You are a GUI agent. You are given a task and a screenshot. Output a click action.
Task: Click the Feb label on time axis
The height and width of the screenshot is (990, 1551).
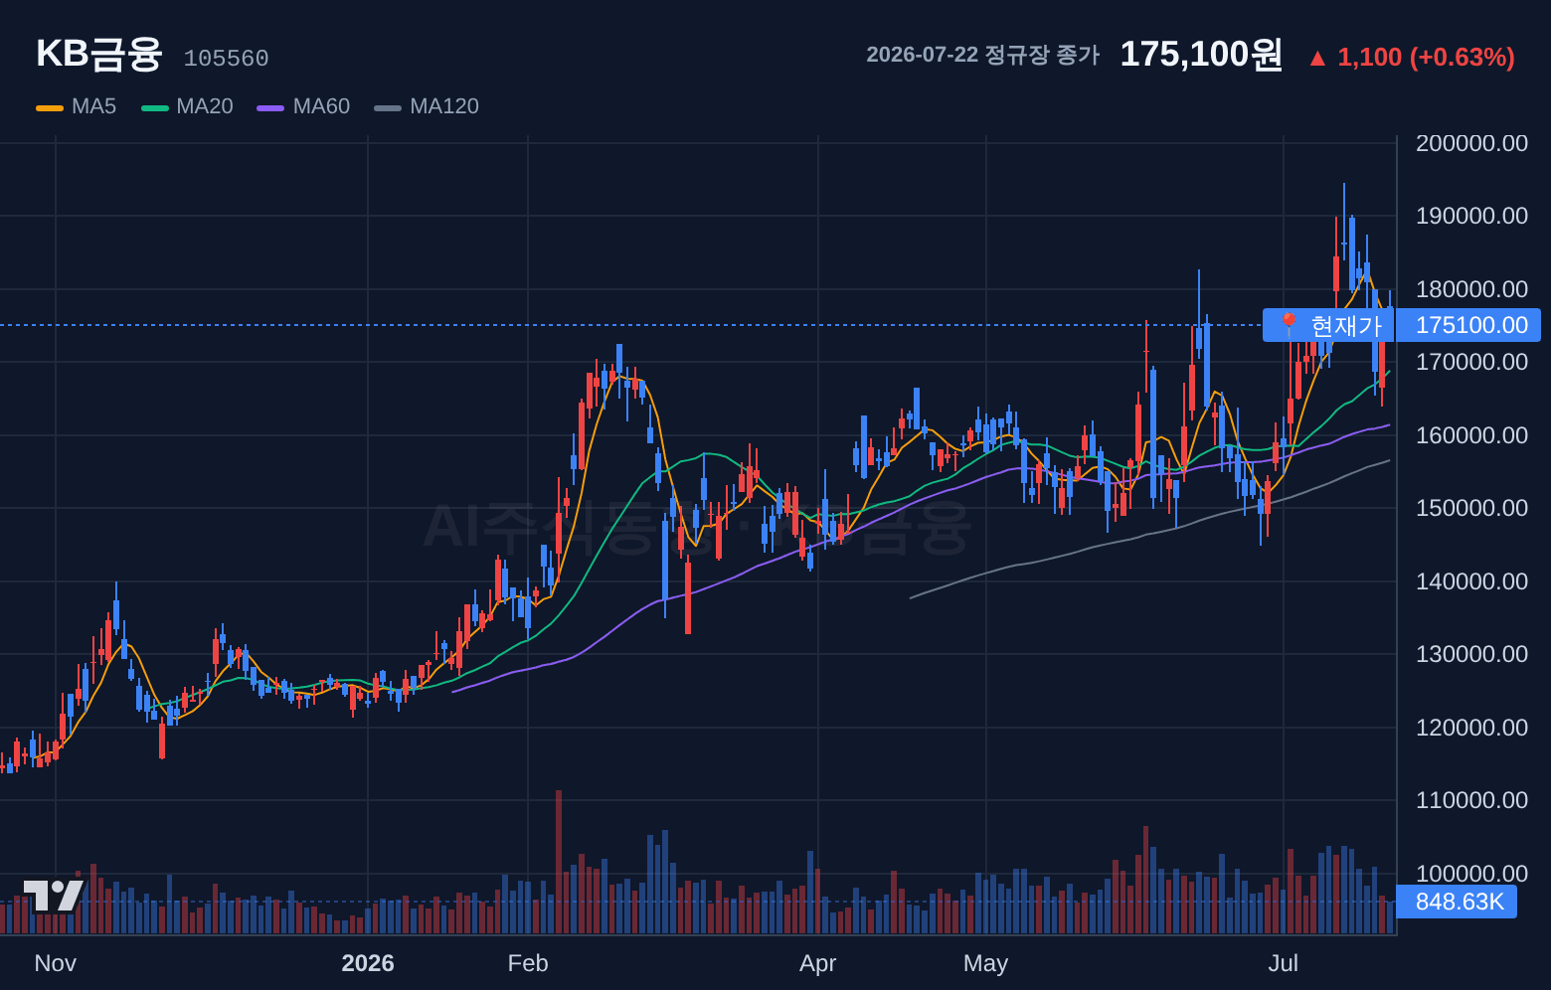click(x=528, y=963)
